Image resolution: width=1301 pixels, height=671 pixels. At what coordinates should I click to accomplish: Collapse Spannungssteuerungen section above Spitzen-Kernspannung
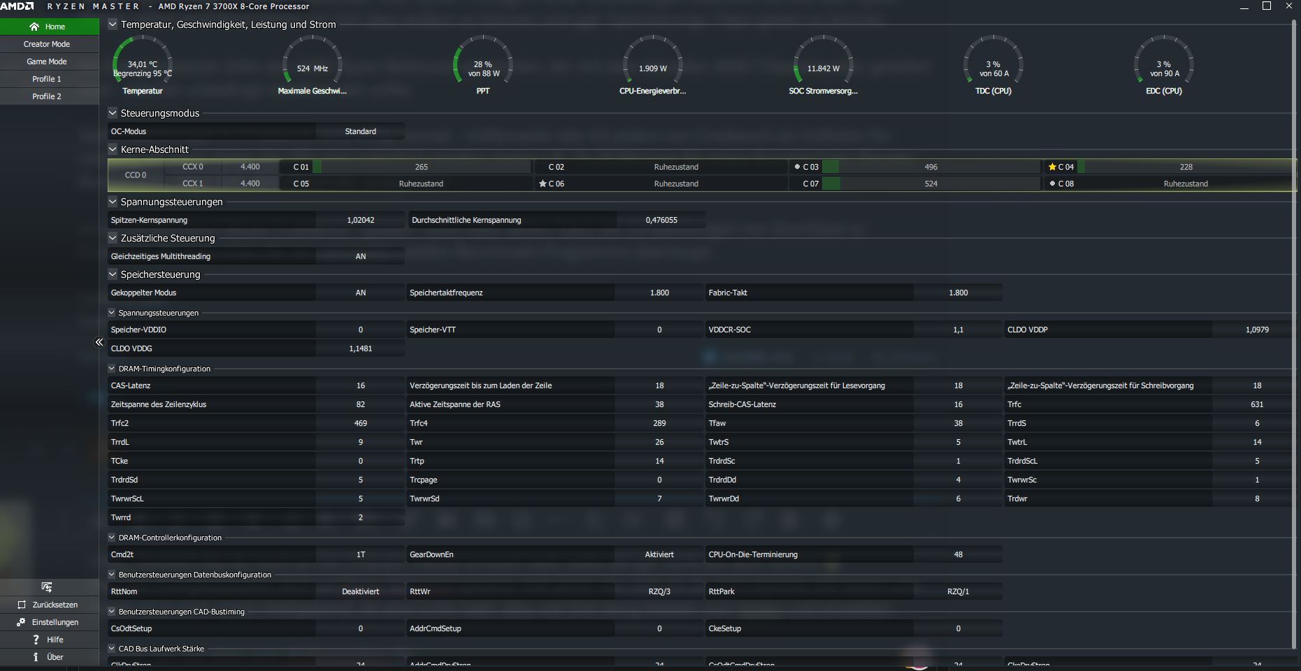[113, 202]
